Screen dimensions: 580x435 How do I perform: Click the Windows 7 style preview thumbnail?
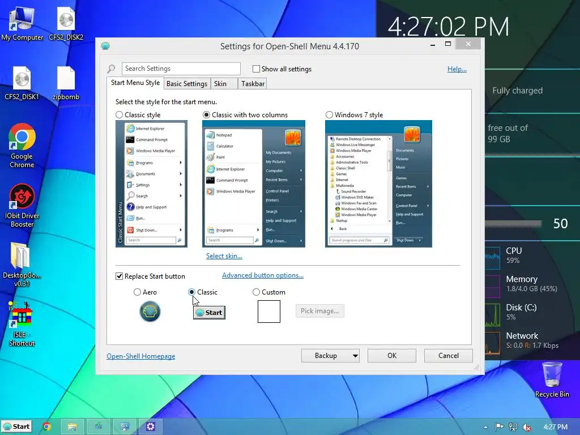click(378, 184)
